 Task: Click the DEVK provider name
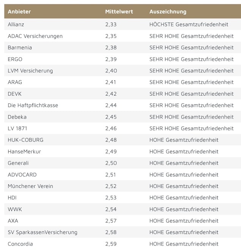tap(15, 94)
